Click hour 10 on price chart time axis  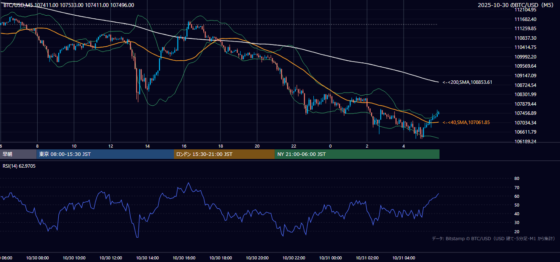[74, 146]
